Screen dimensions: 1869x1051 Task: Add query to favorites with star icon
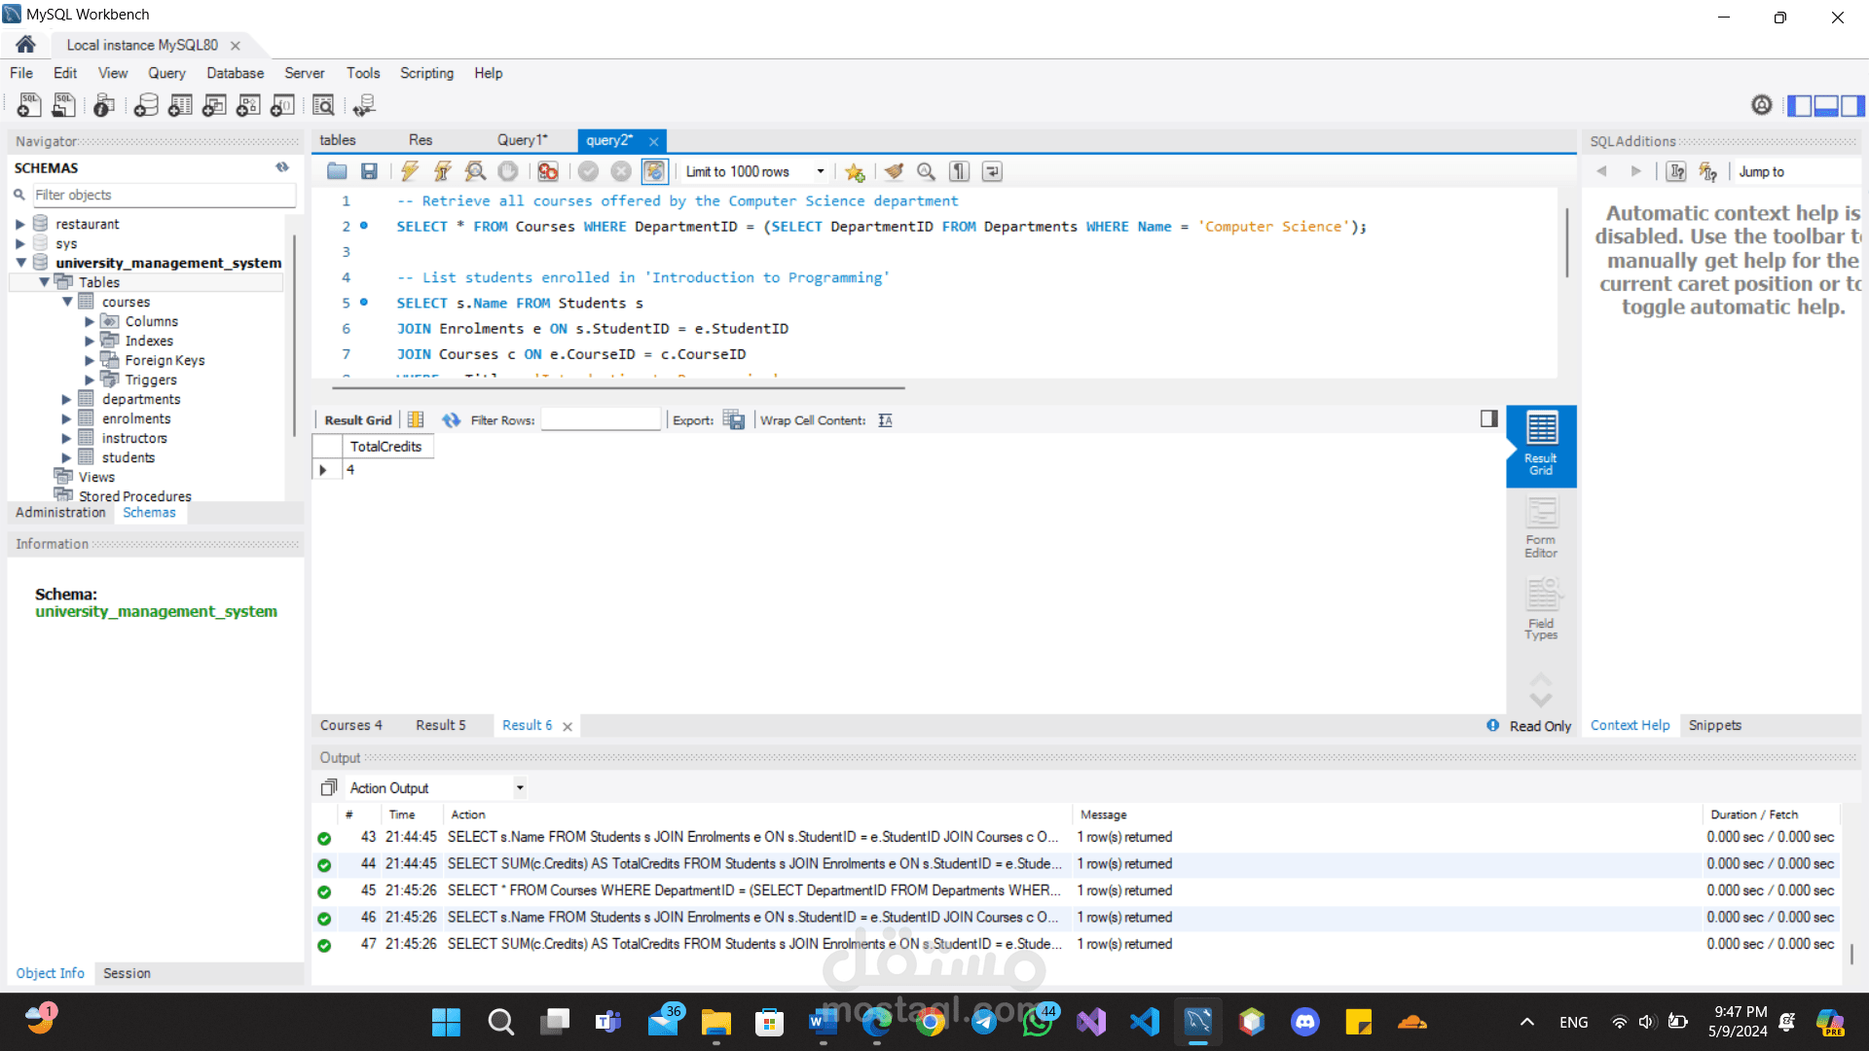tap(855, 171)
